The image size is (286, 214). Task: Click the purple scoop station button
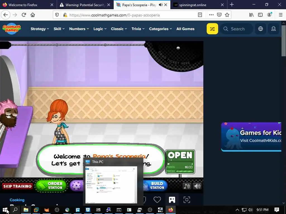[x=76, y=186]
